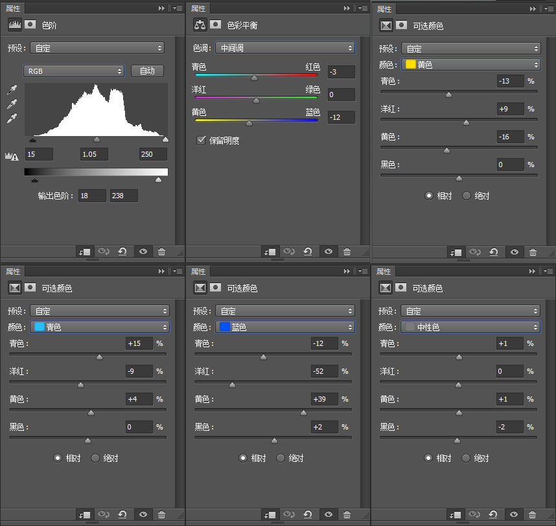Image resolution: width=556 pixels, height=526 pixels.
Task: Open the Tone dropdown showing Midtones
Action: 285,48
